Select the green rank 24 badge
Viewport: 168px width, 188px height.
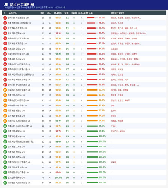point(5,136)
